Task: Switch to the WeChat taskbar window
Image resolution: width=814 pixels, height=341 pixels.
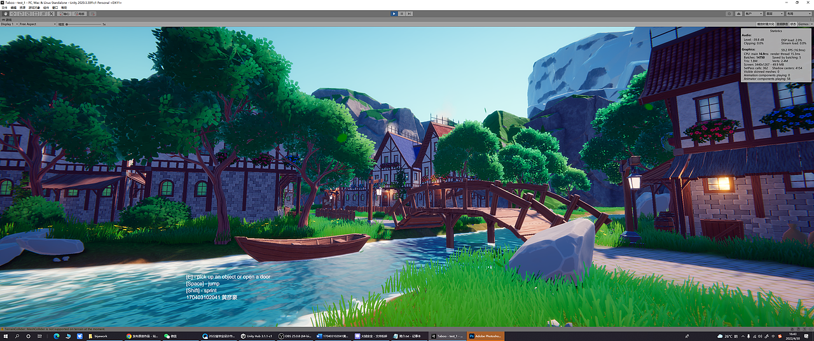Action: click(x=180, y=336)
